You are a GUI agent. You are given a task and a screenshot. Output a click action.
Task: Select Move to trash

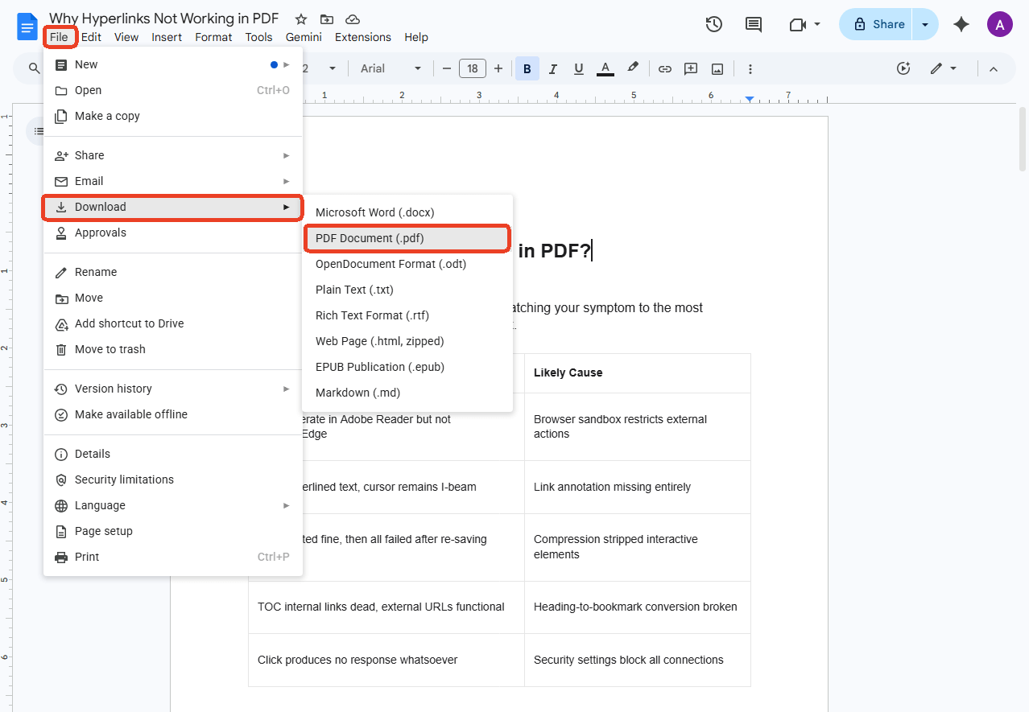click(173, 349)
